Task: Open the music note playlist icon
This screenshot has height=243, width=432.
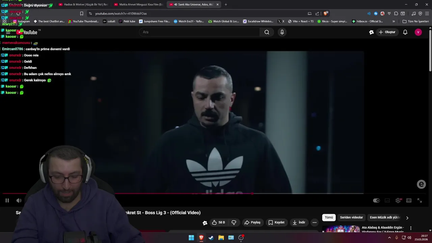Action: (413, 13)
